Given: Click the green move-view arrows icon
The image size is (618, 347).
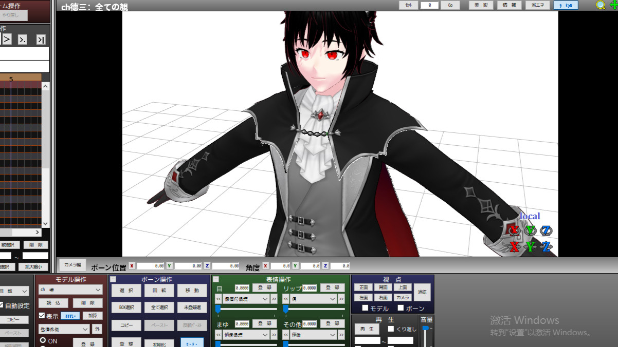Looking at the screenshot, I should [x=613, y=5].
